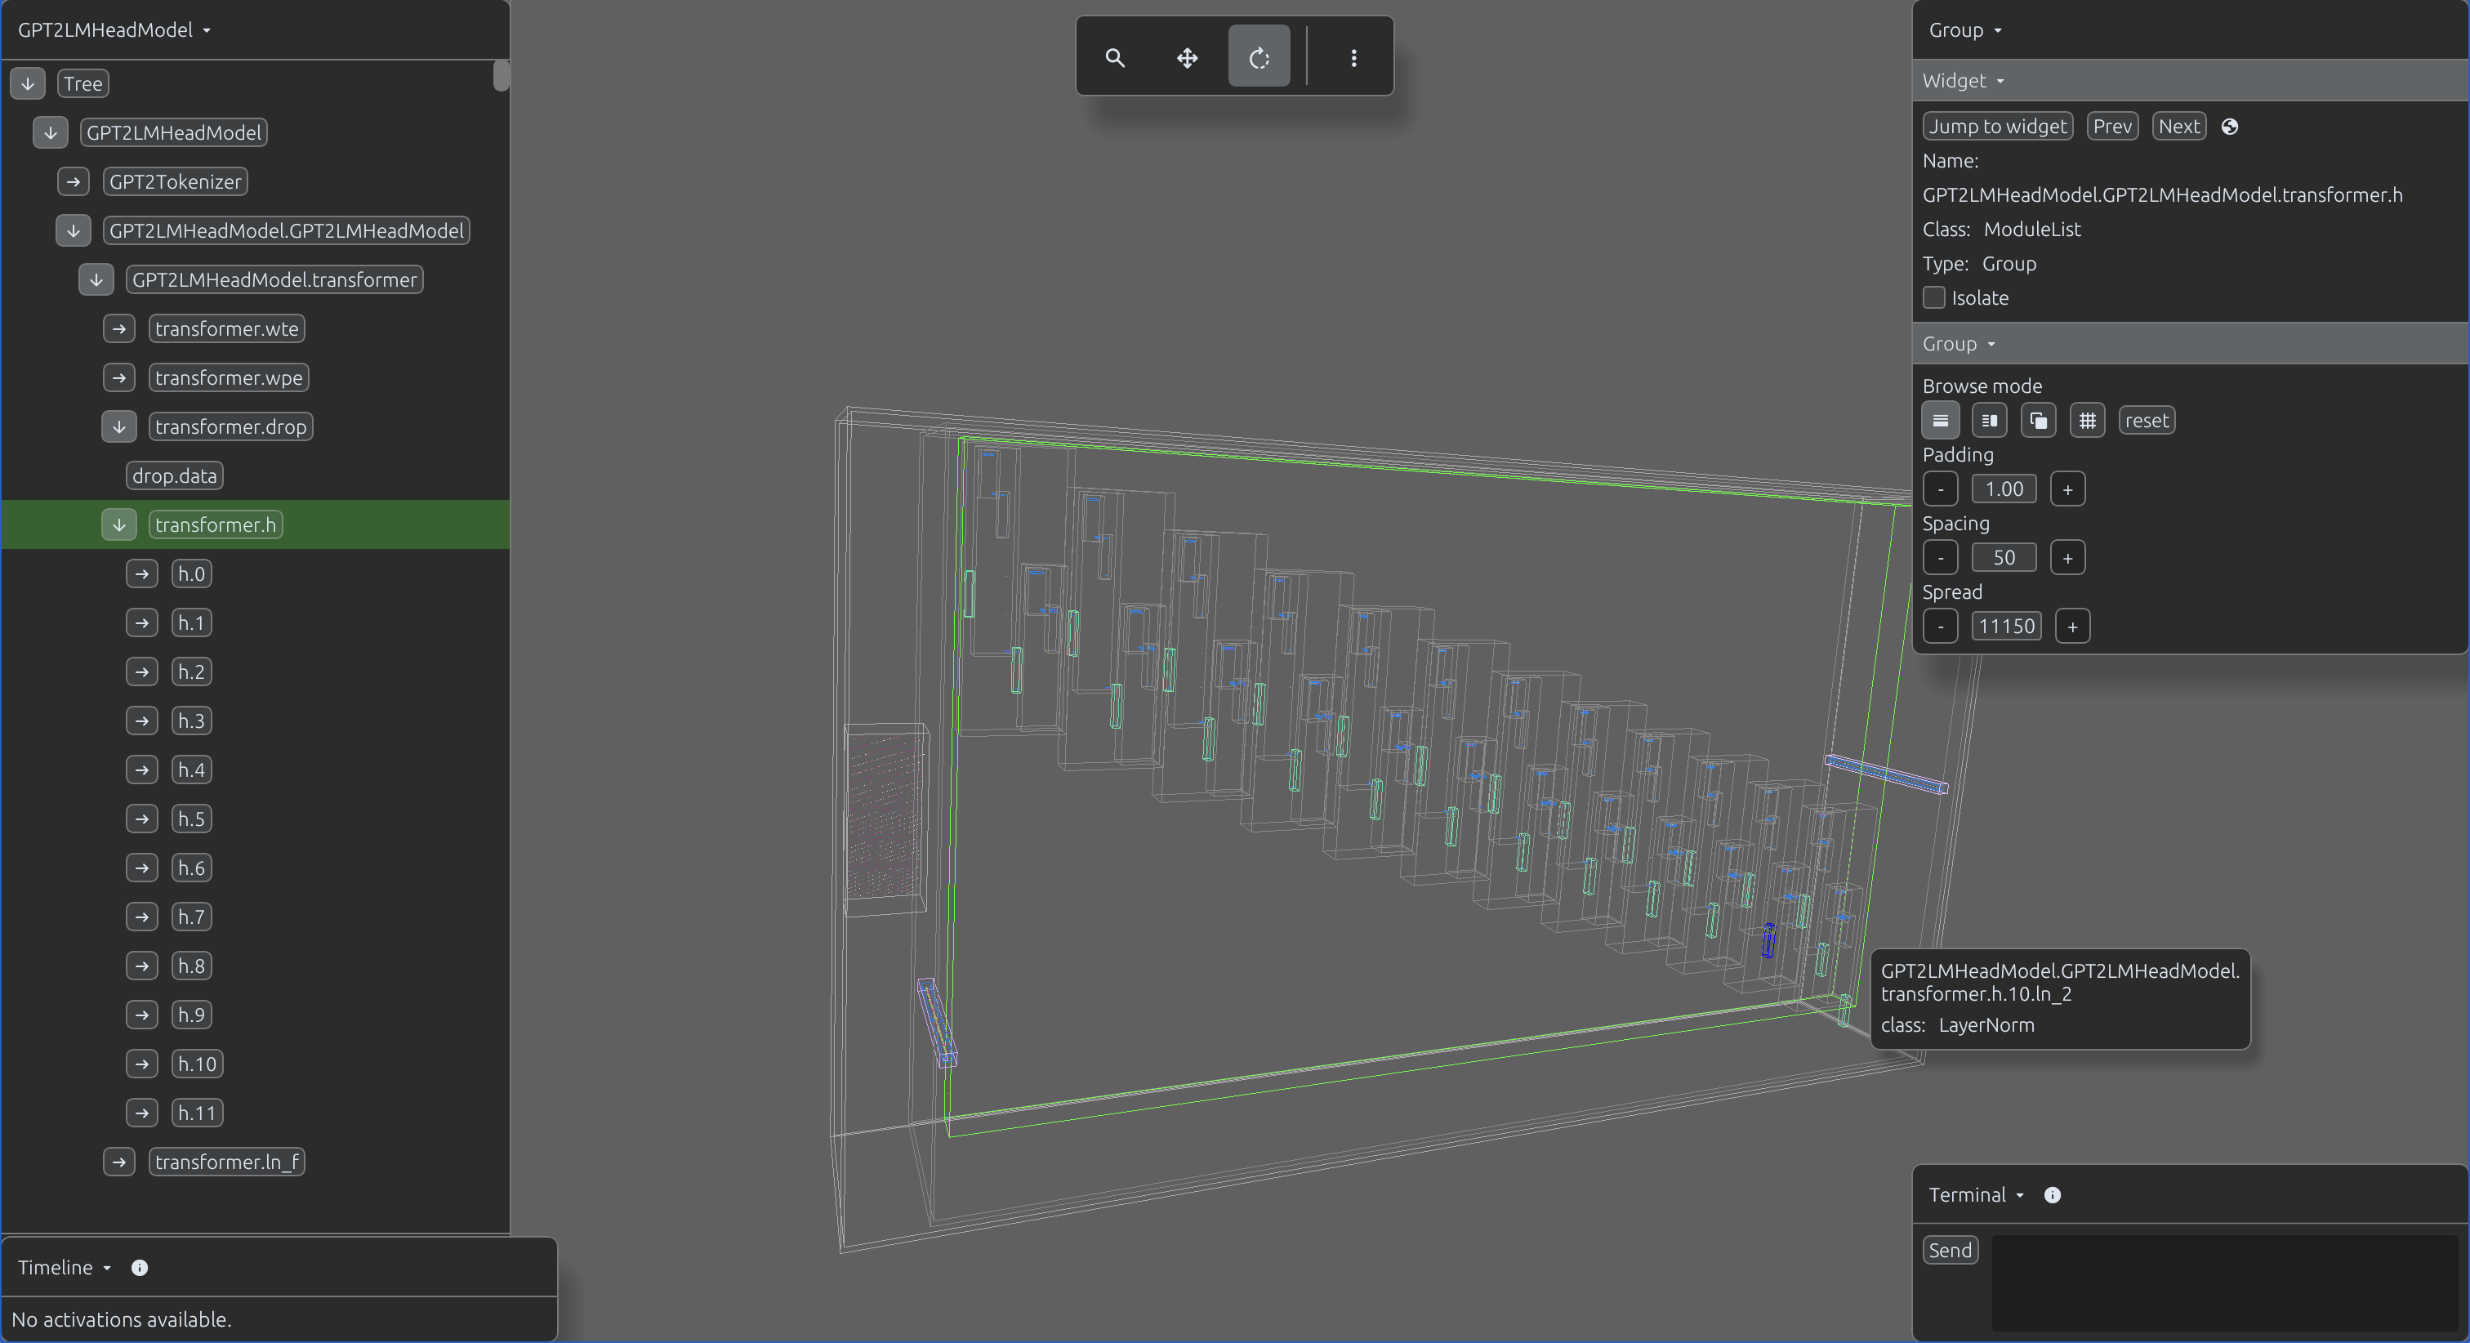The height and width of the screenshot is (1343, 2470).
Task: Open the Terminal panel dropdown
Action: tap(1976, 1195)
